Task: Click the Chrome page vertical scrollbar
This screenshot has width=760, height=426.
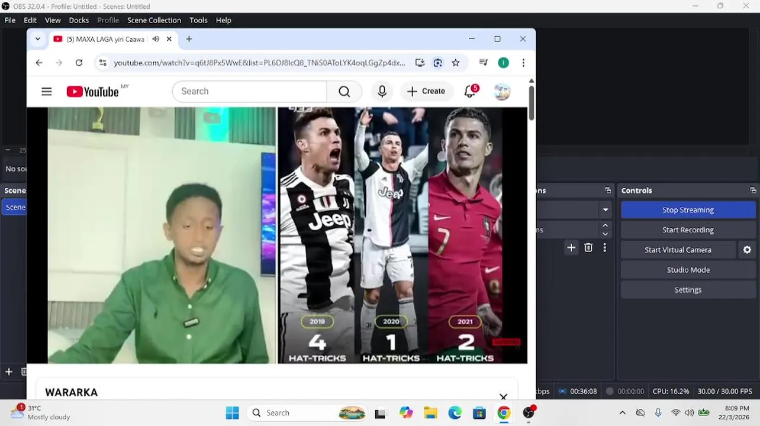Action: [532, 102]
